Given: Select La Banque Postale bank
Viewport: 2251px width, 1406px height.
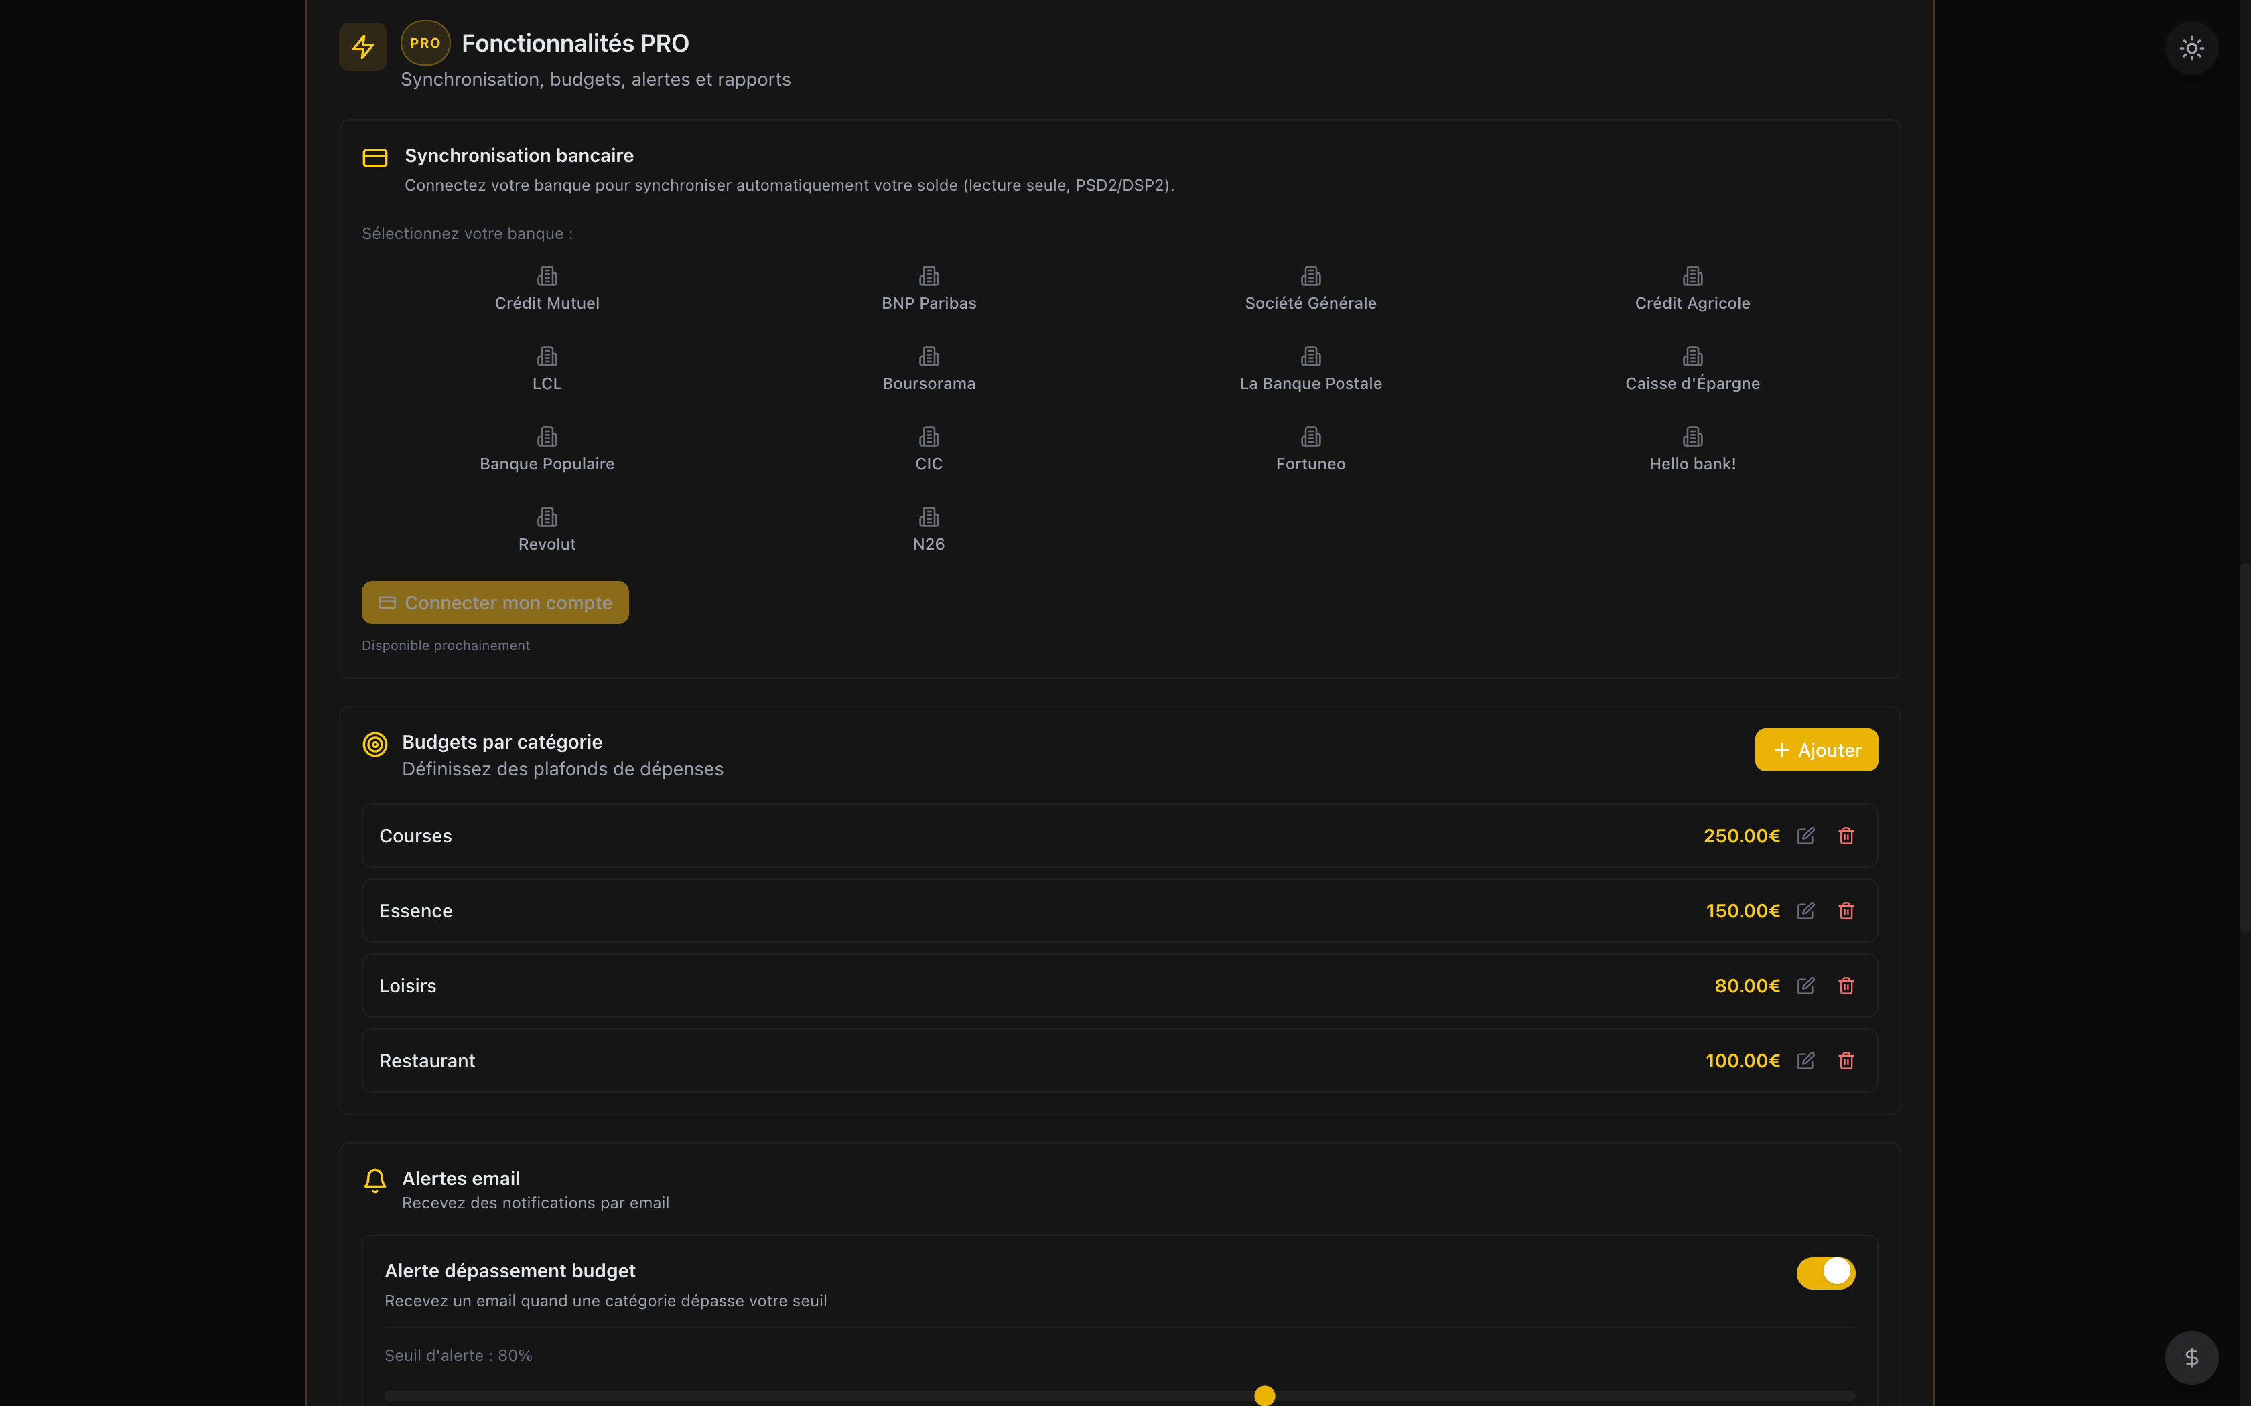Looking at the screenshot, I should click(1310, 369).
